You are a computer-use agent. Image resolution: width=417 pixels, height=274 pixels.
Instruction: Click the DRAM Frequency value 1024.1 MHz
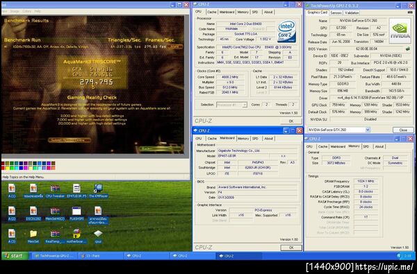coord(366,181)
